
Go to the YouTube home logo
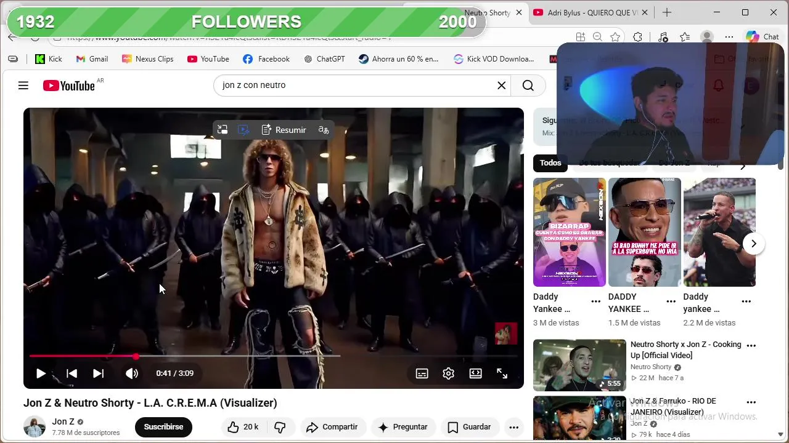[69, 86]
